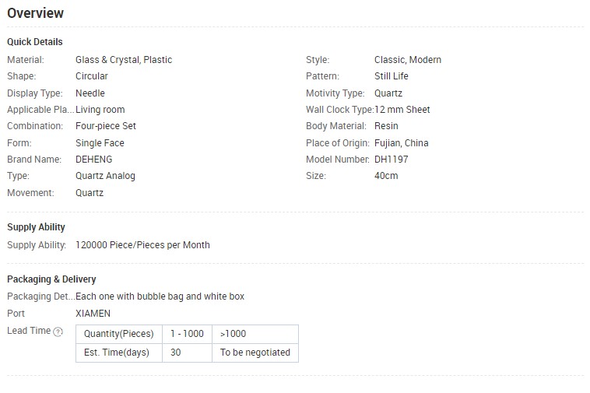This screenshot has width=590, height=393.
Task: Click the >1000 quantity cell
Action: click(255, 334)
